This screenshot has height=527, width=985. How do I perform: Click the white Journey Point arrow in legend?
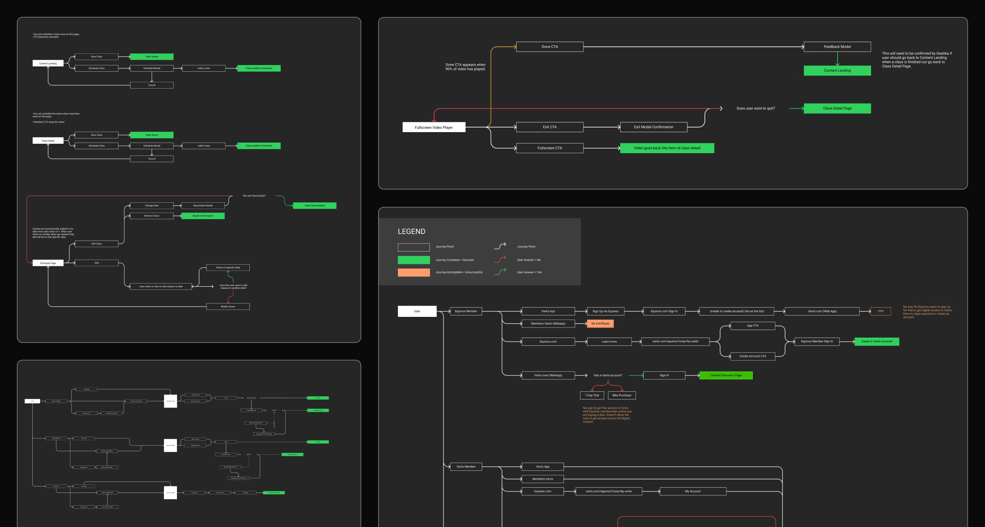point(500,246)
